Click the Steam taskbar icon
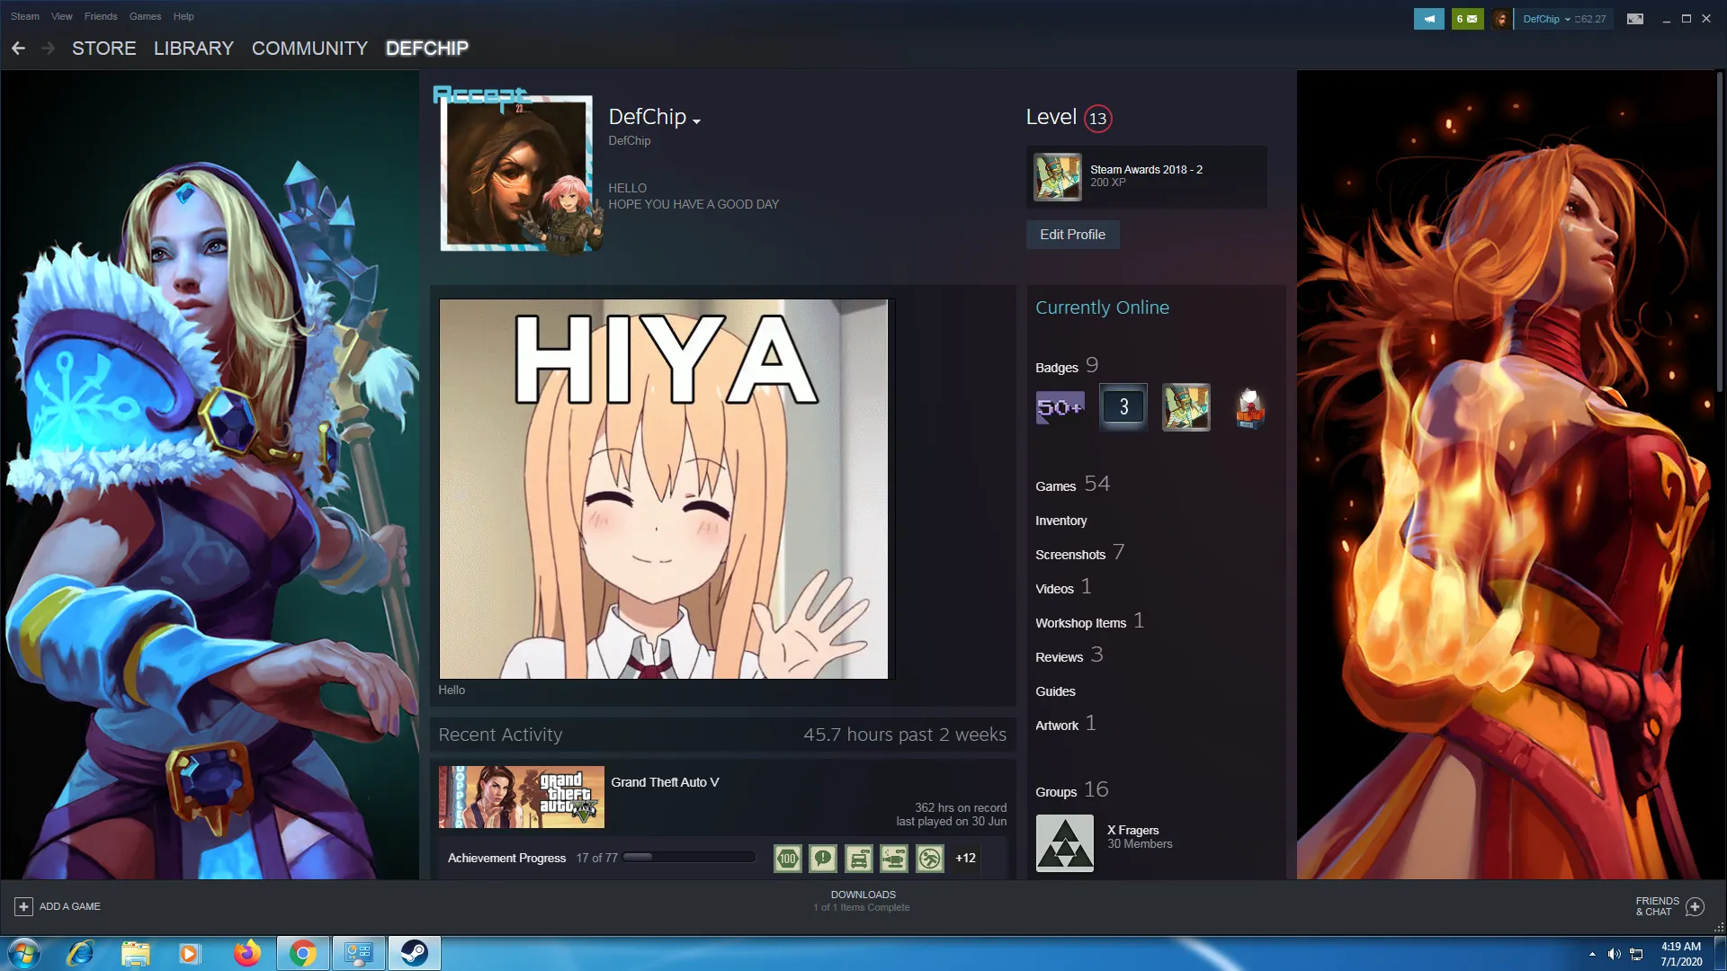 click(x=415, y=953)
